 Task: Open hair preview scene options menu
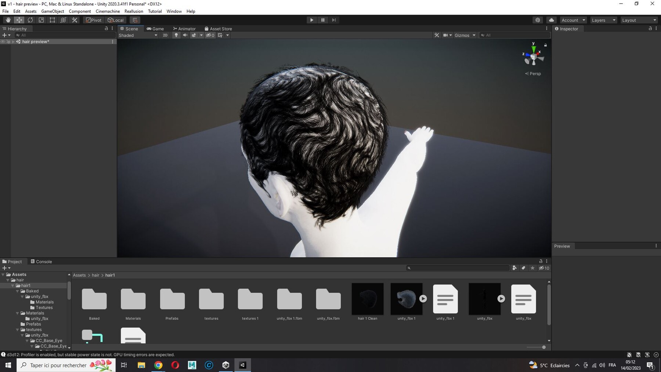pos(112,42)
